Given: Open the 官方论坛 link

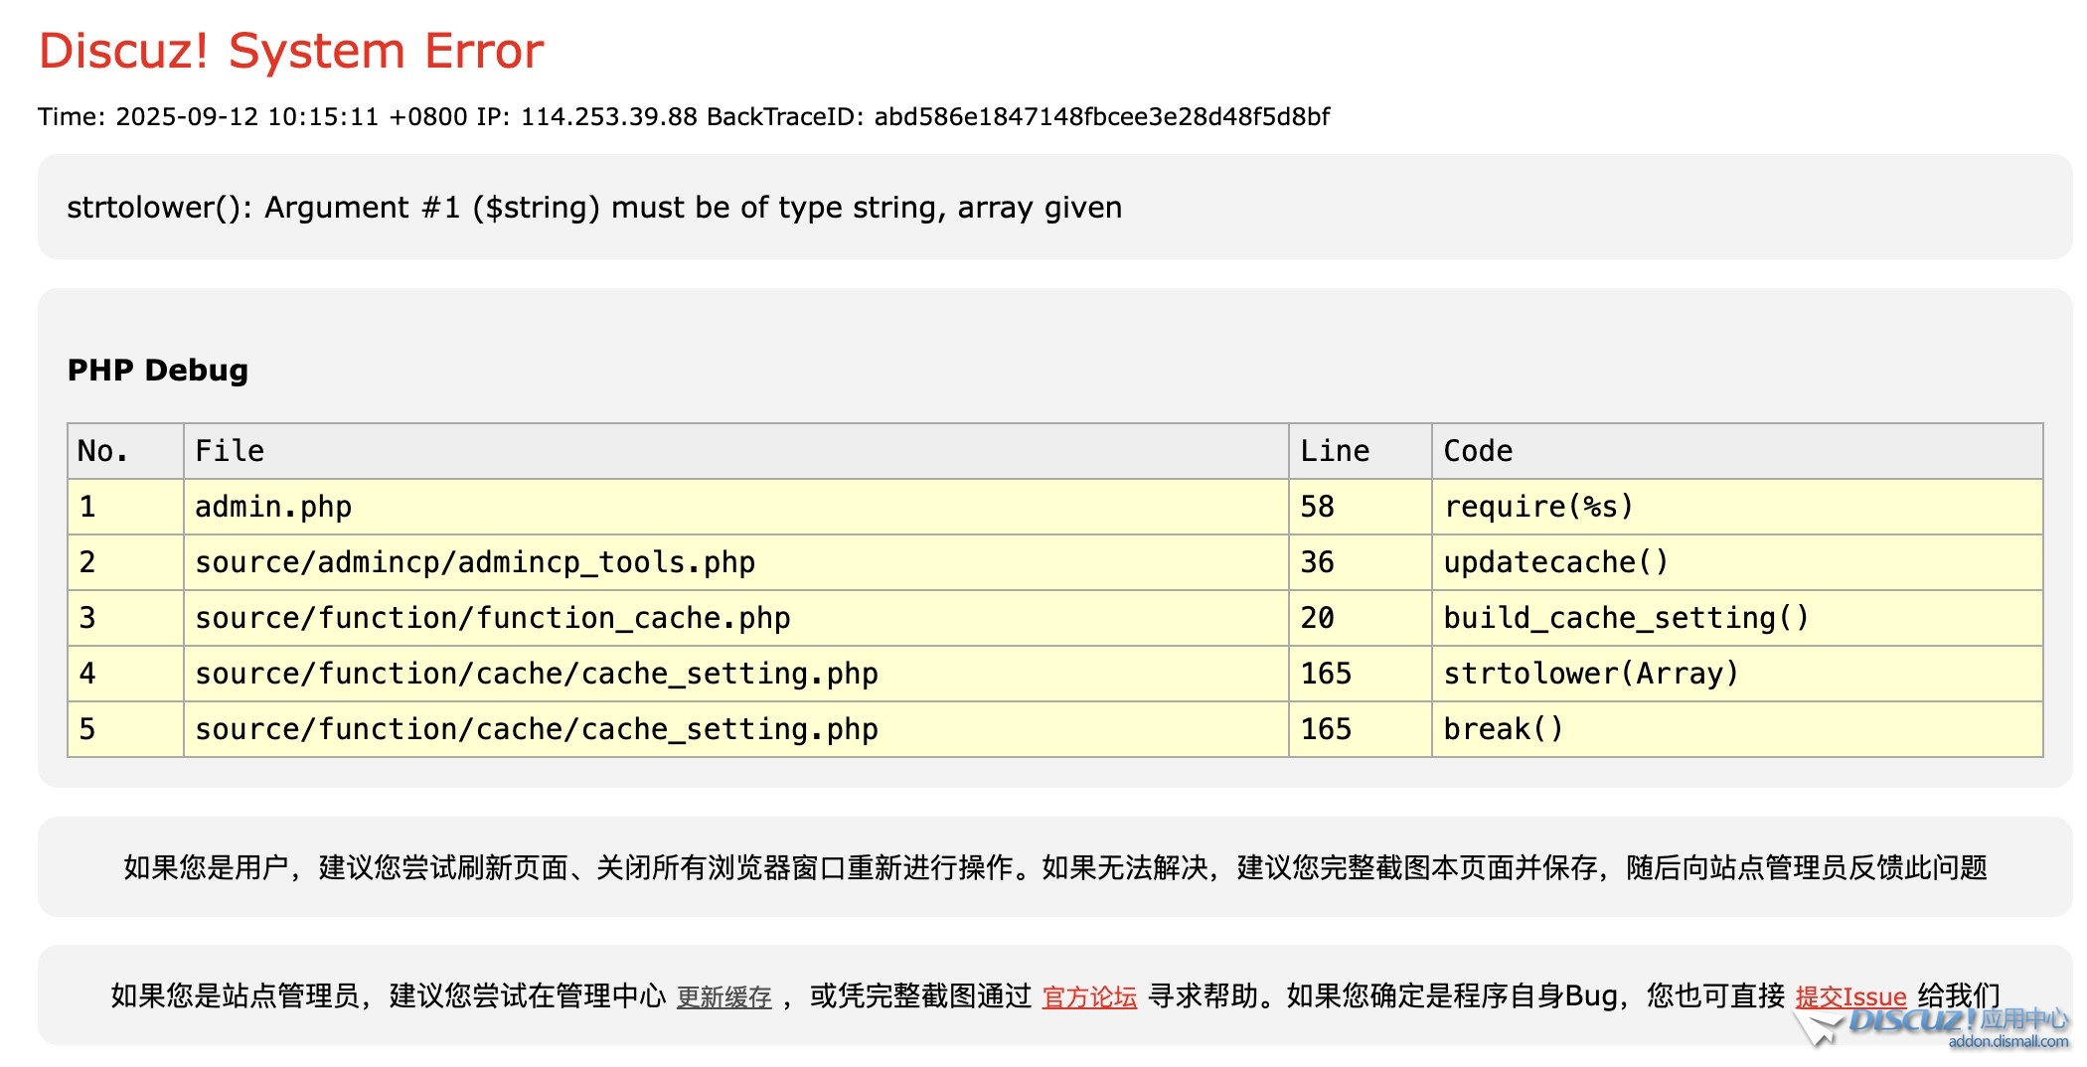Looking at the screenshot, I should [x=1089, y=996].
